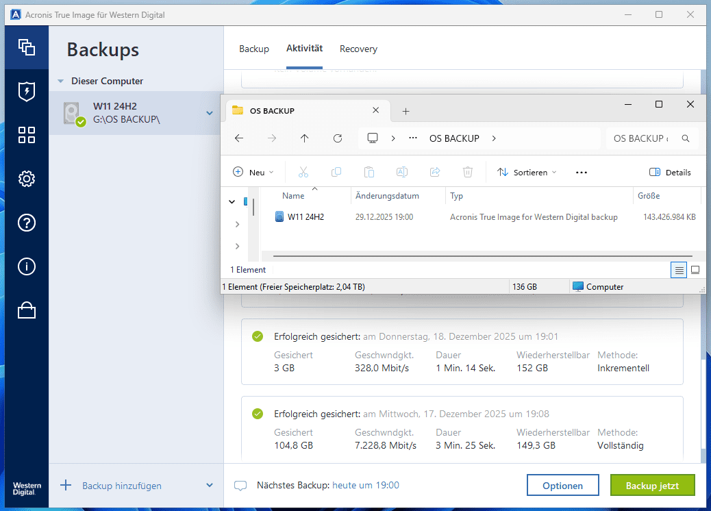This screenshot has width=711, height=511.
Task: Go back in the Explorer window
Action: 239,138
